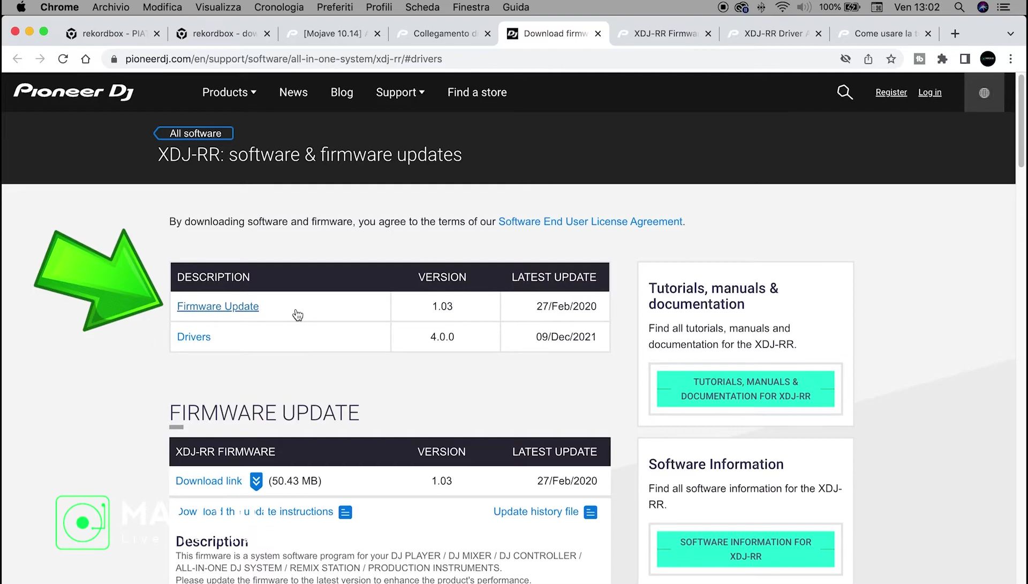Click the firmware Download link
Image resolution: width=1028 pixels, height=584 pixels.
click(209, 481)
